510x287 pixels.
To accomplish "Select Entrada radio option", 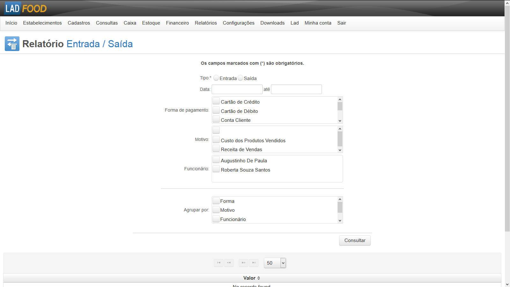I will pos(216,78).
